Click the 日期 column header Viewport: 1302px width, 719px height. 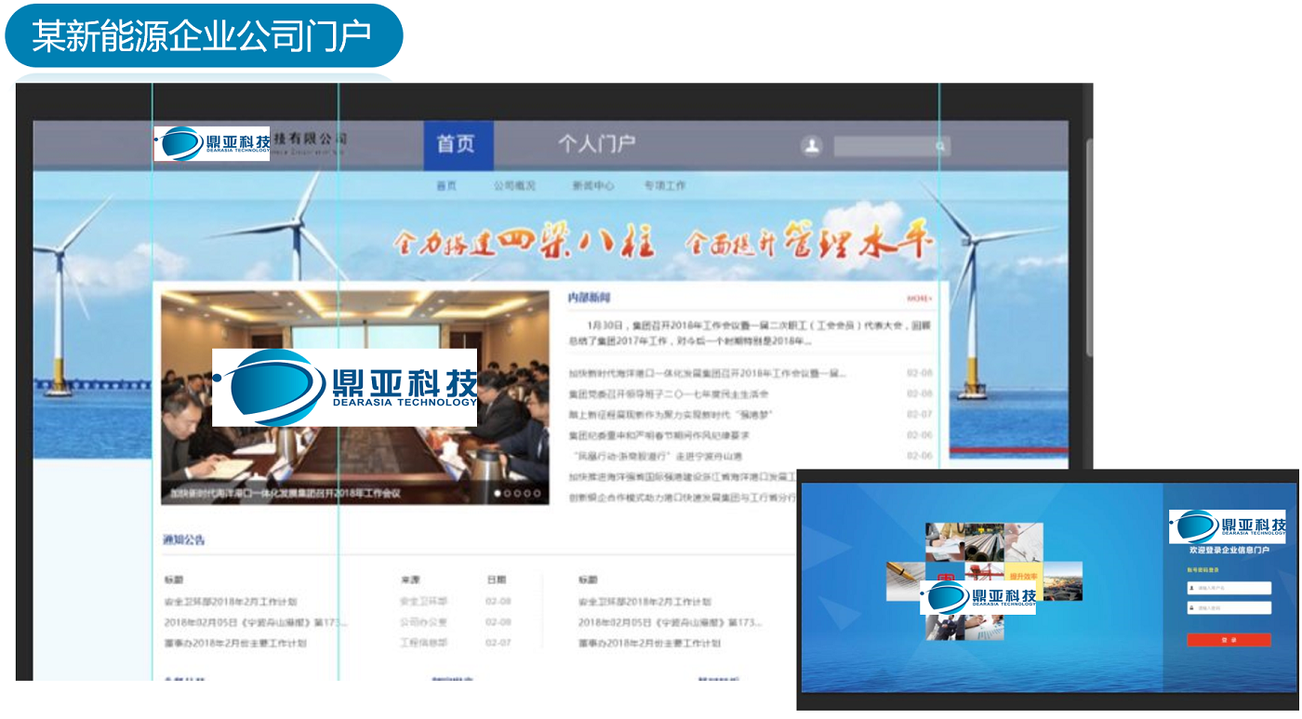pyautogui.click(x=497, y=579)
